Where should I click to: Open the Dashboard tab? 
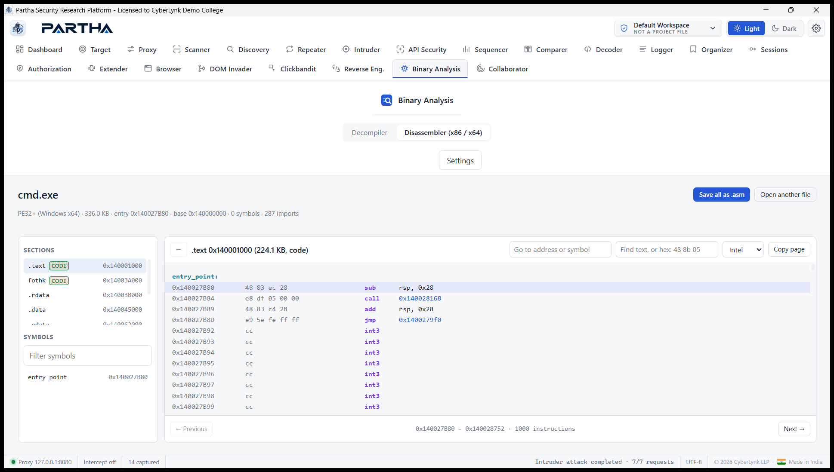(39, 49)
